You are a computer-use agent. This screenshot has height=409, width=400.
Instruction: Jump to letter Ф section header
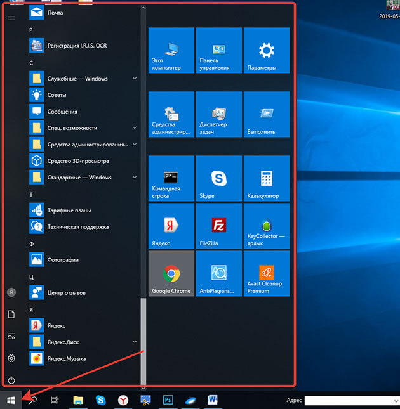[31, 244]
